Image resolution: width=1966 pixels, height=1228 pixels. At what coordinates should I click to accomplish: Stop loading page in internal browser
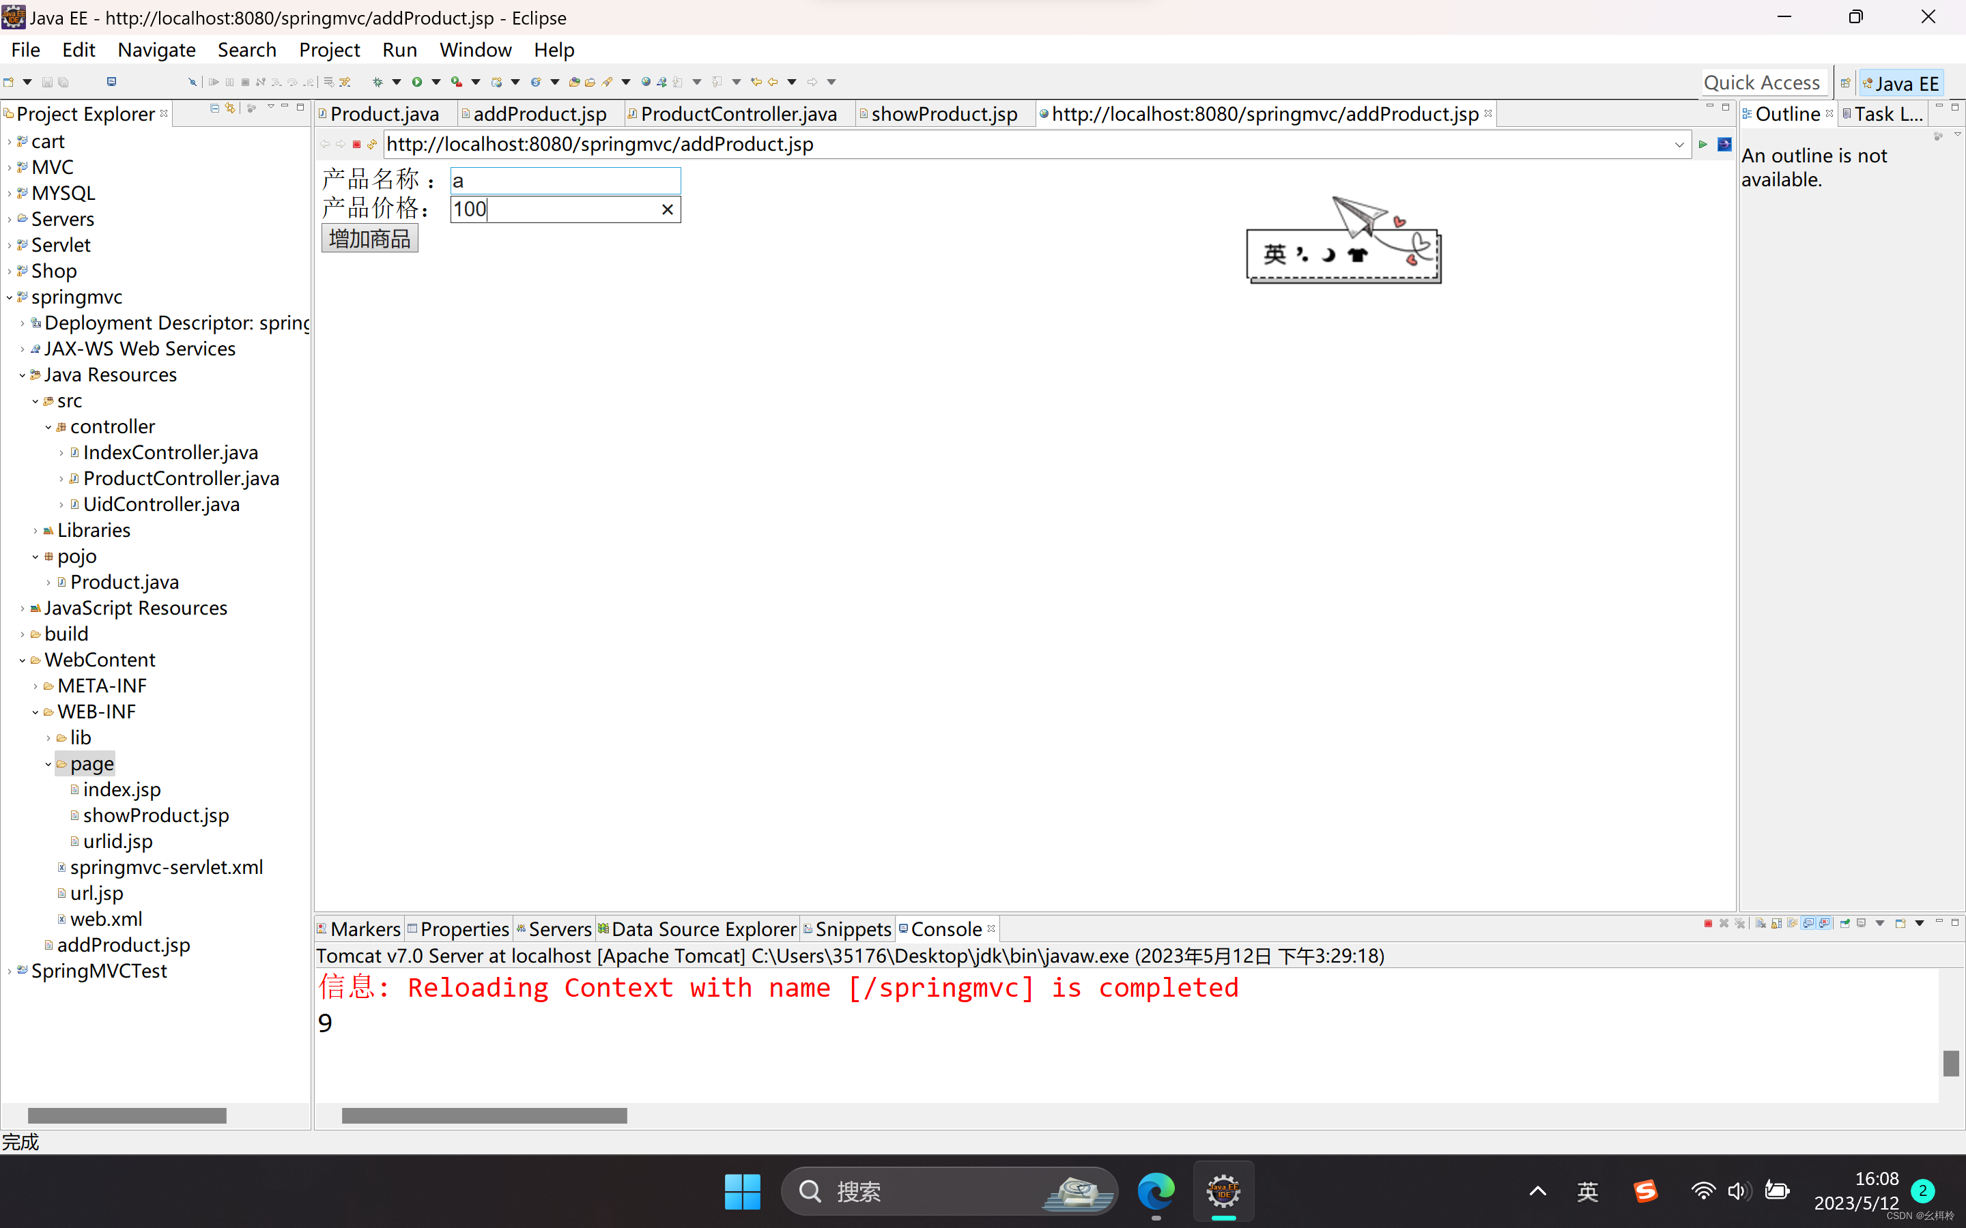click(x=356, y=145)
